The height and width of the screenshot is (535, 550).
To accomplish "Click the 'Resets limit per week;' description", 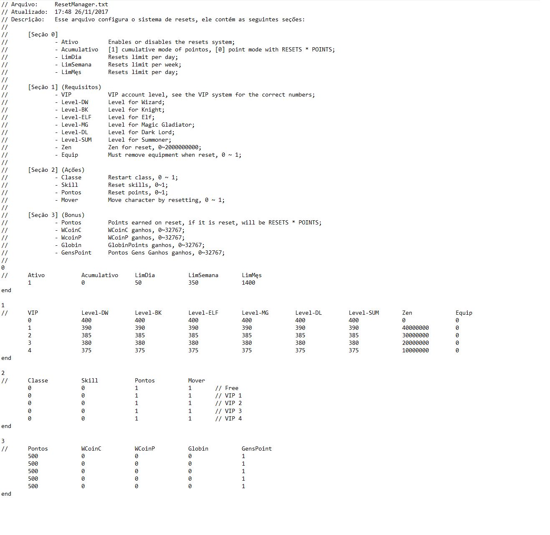I will point(144,65).
